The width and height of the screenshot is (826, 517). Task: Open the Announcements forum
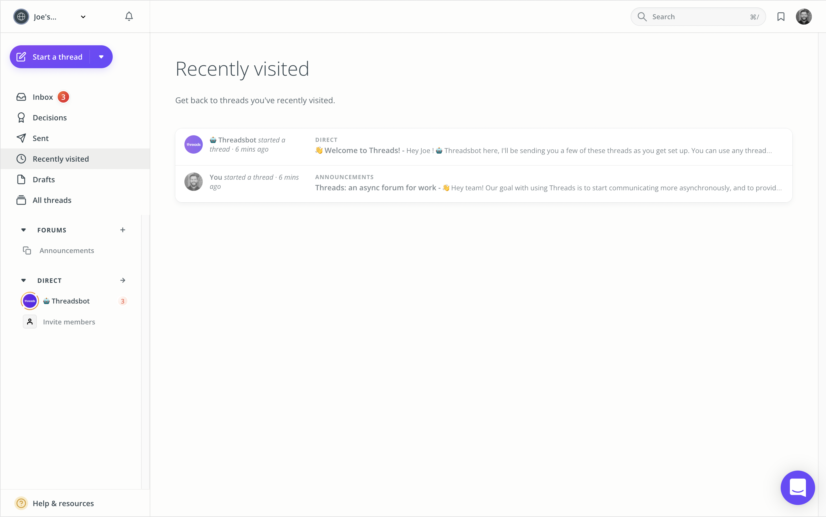(x=66, y=251)
